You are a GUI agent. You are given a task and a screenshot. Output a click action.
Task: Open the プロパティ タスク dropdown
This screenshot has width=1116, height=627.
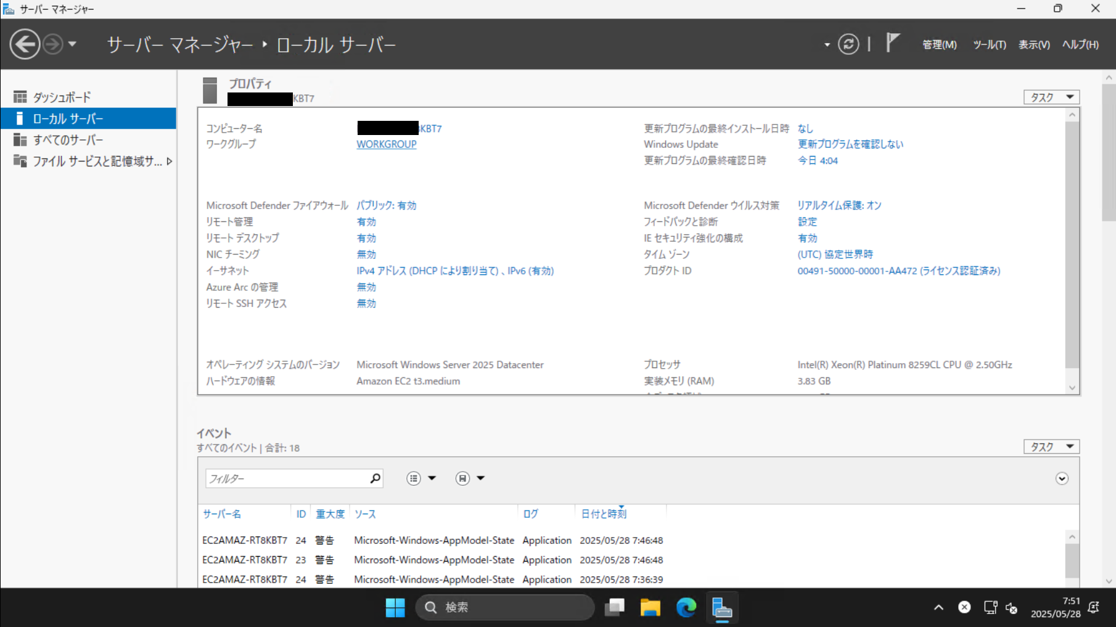(x=1052, y=97)
